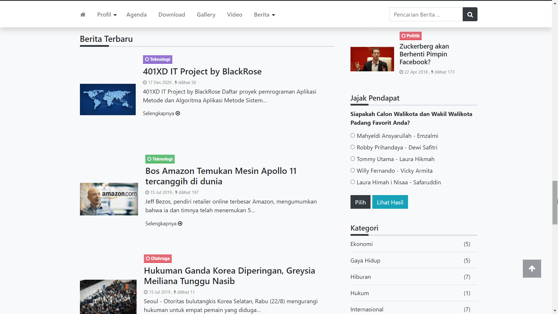This screenshot has height=314, width=558.
Task: Click the red Olahraga category tag
Action: coord(158,258)
